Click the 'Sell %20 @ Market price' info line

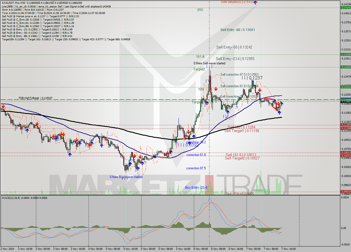coord(41,16)
